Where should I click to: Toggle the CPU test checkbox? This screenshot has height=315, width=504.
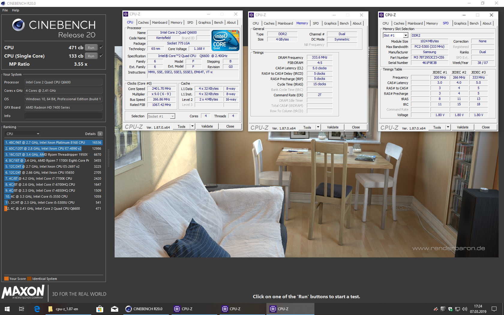pyautogui.click(x=101, y=47)
